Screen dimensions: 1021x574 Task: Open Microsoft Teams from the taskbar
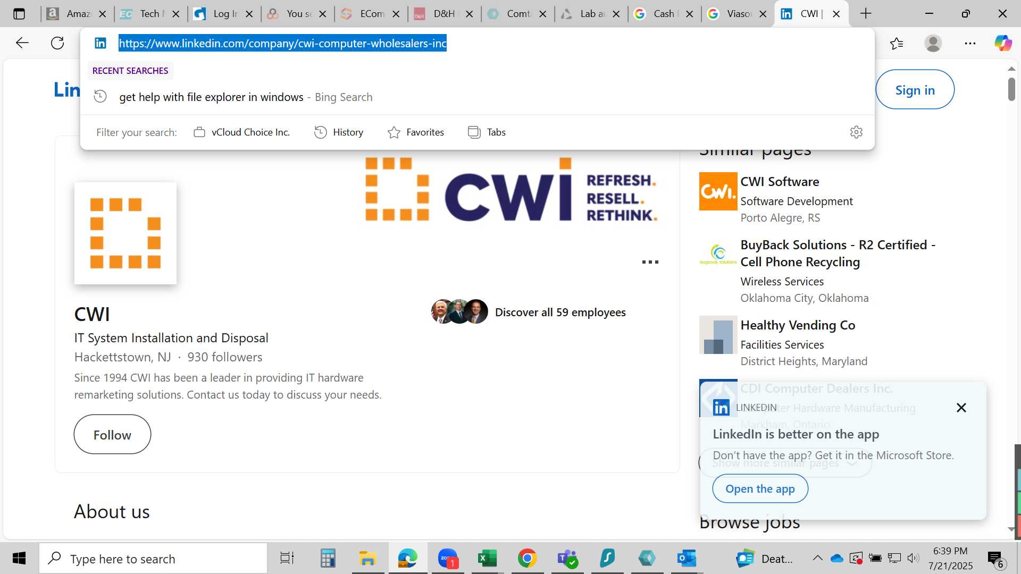point(567,558)
